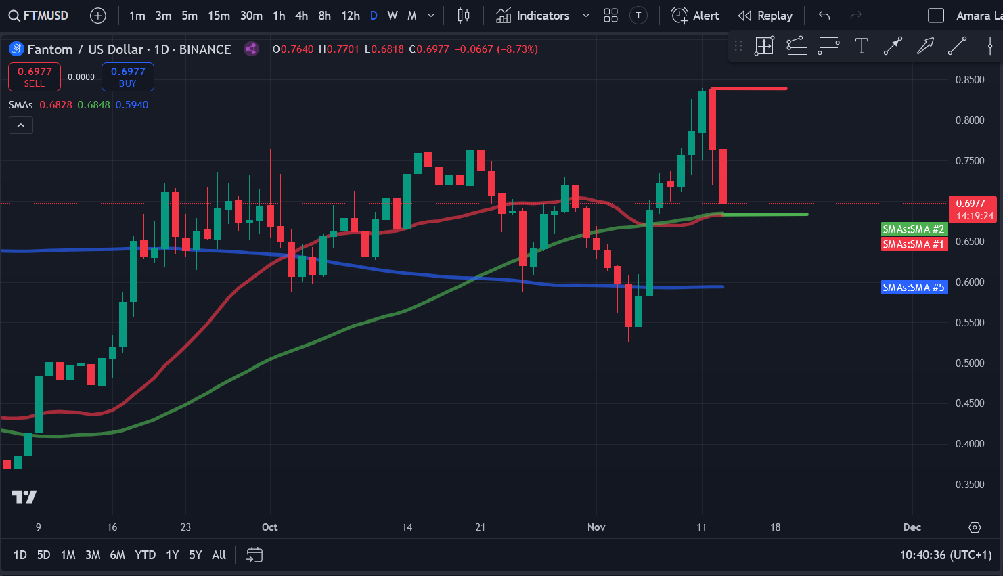This screenshot has width=1003, height=576.
Task: Click the circled T toolbar button
Action: [x=638, y=15]
